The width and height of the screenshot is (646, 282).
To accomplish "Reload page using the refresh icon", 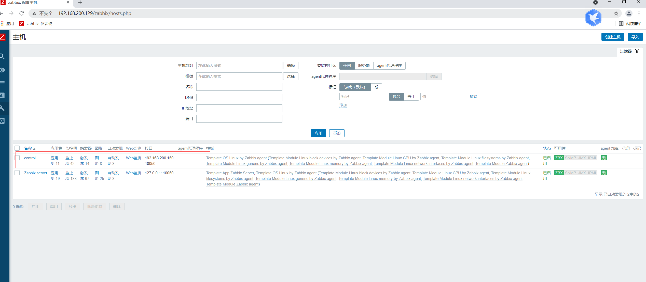I will coord(22,13).
